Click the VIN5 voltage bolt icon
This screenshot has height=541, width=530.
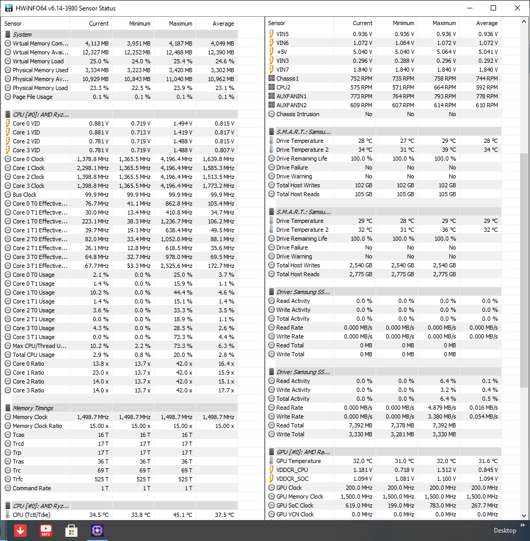coord(271,34)
